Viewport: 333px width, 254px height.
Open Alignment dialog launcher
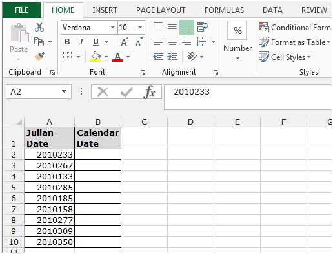[216, 73]
